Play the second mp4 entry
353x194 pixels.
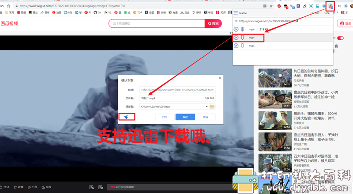pyautogui.click(x=236, y=38)
